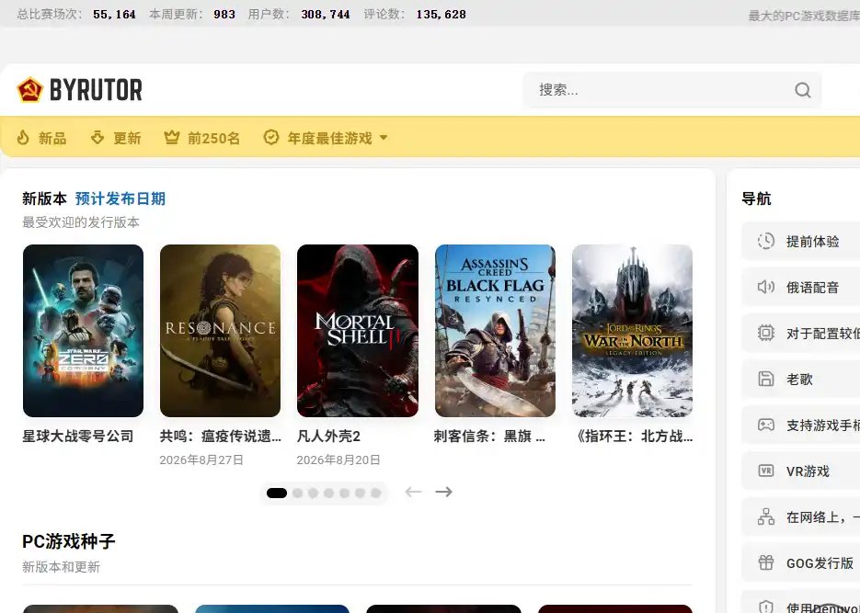Open the War in the North cover
The height and width of the screenshot is (613, 860).
pos(633,330)
